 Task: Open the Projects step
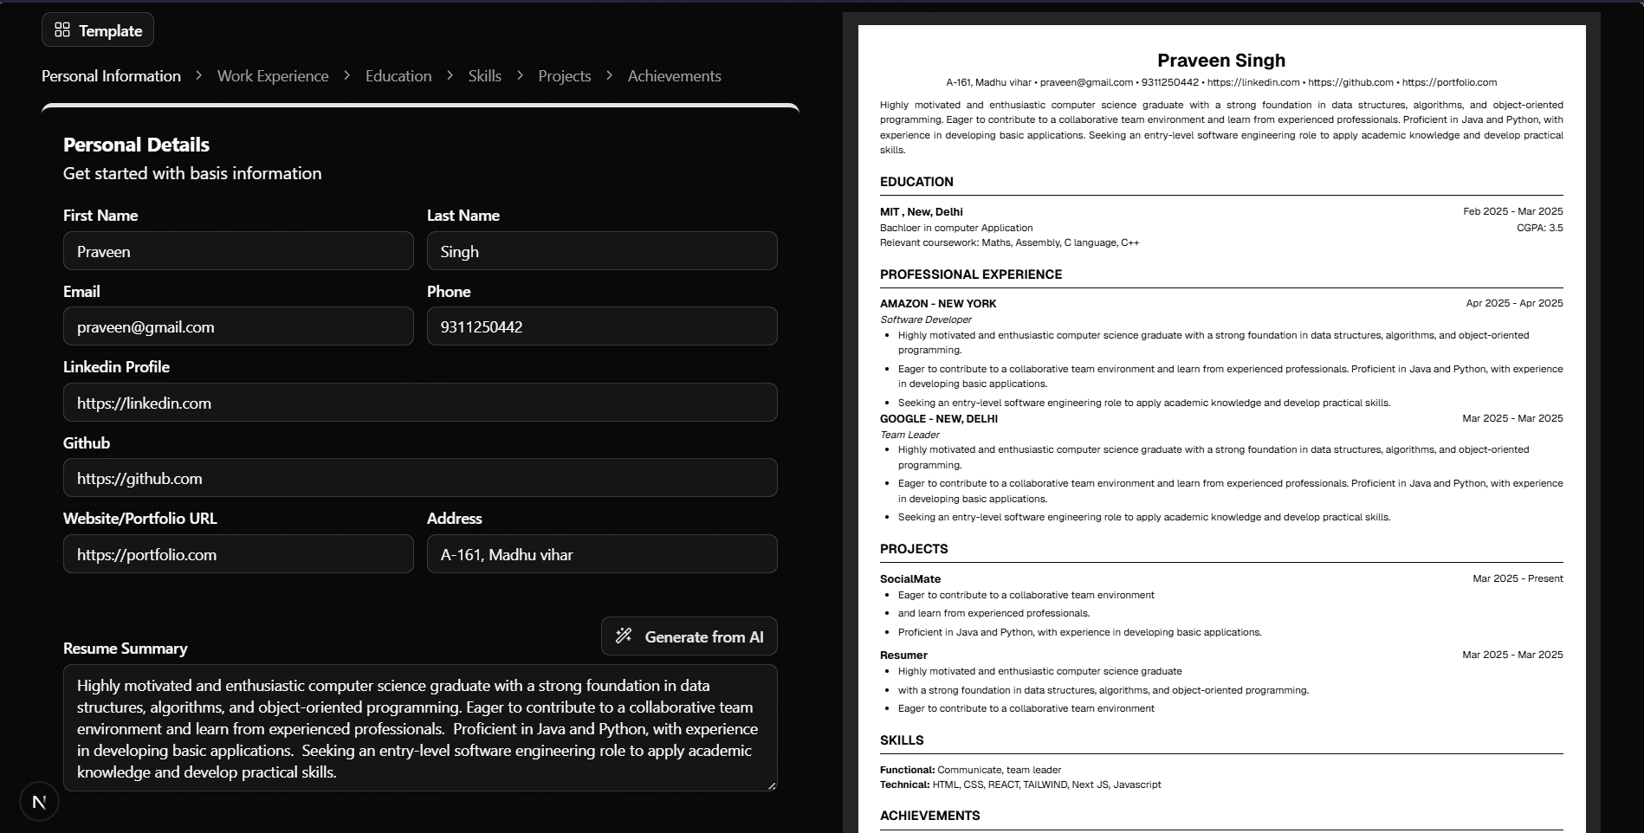pos(564,76)
